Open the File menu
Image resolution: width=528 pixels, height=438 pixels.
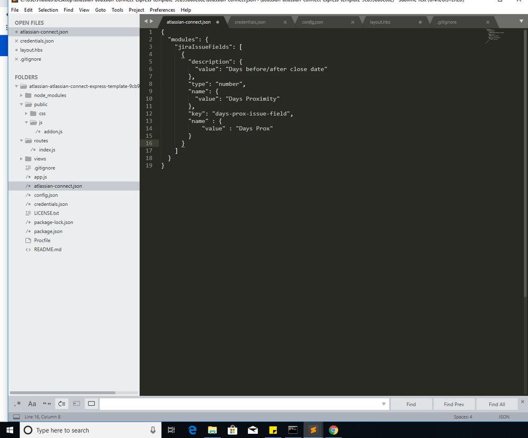coord(15,10)
